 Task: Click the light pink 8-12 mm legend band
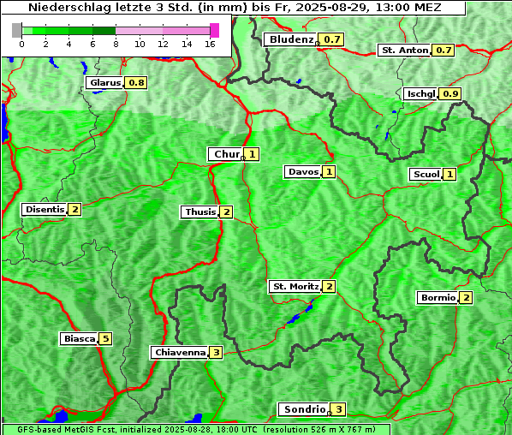pos(140,31)
